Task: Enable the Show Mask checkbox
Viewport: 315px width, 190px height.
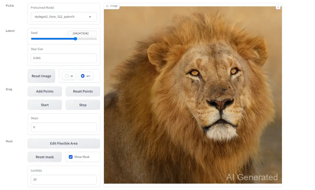Action: (x=71, y=157)
